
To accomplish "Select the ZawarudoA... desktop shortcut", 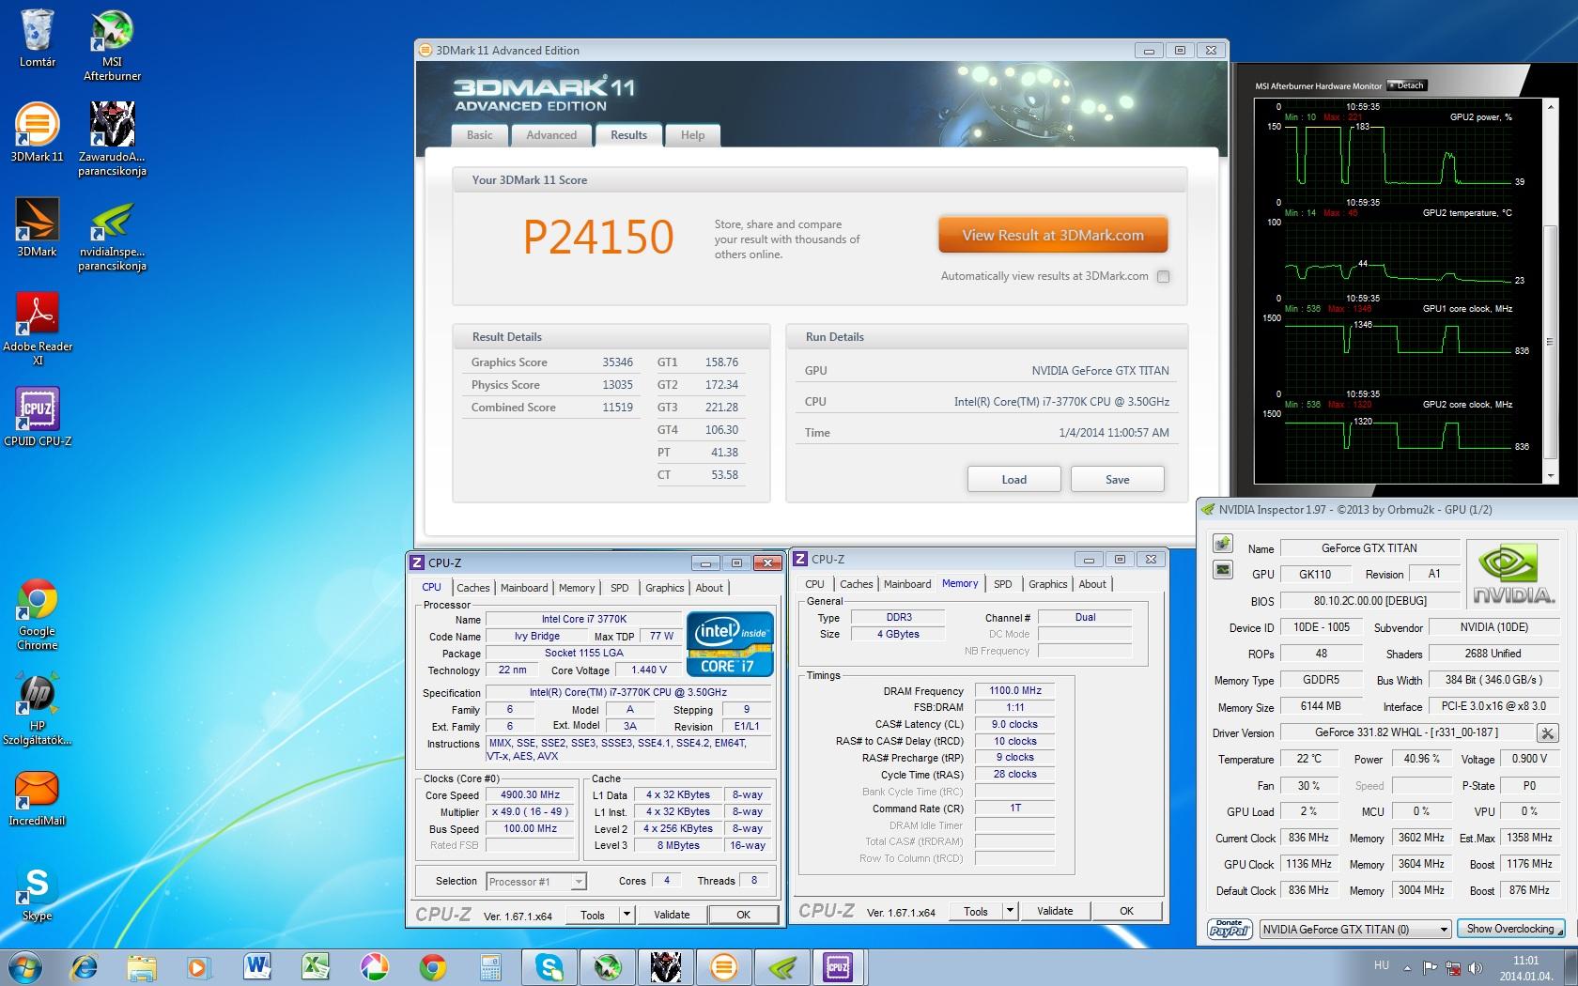I will (x=112, y=139).
